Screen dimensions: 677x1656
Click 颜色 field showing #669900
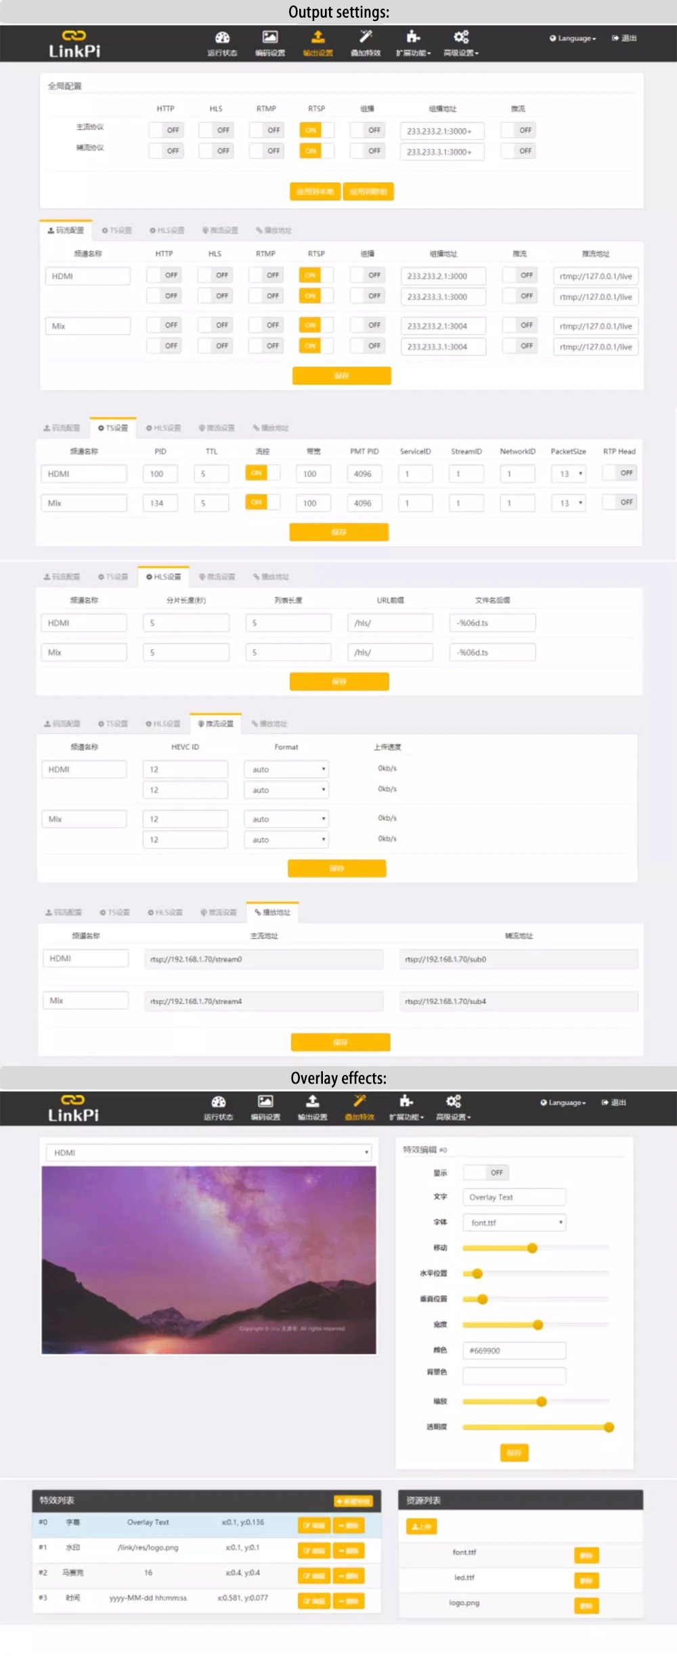(515, 1351)
